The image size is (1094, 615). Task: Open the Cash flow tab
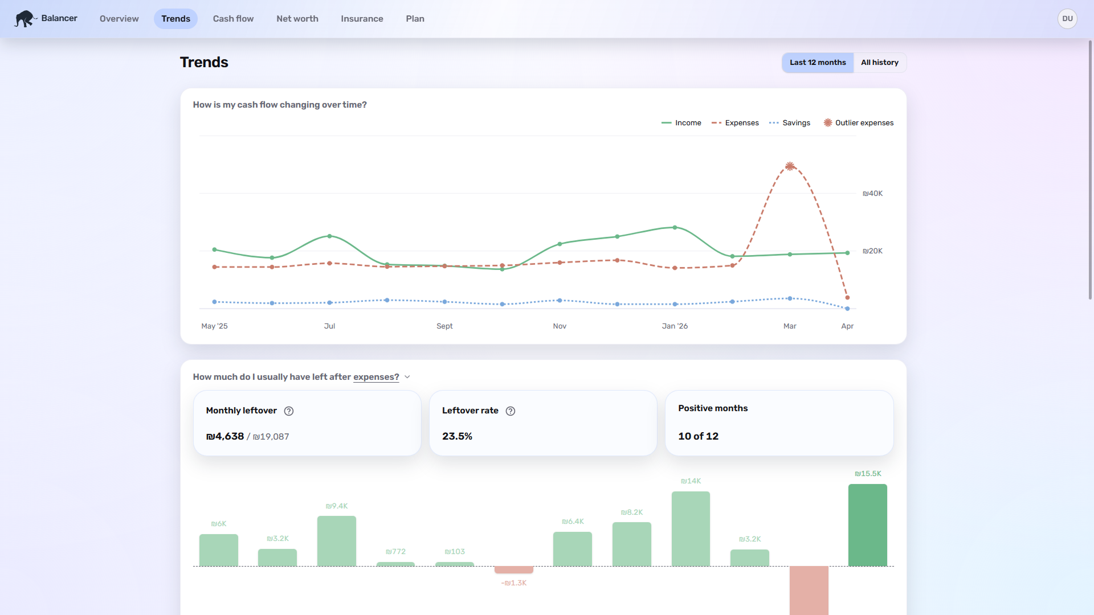point(233,19)
